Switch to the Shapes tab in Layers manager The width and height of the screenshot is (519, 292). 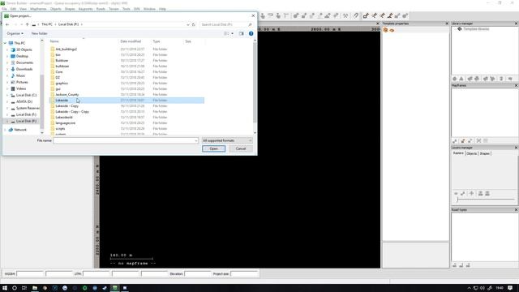pyautogui.click(x=485, y=153)
